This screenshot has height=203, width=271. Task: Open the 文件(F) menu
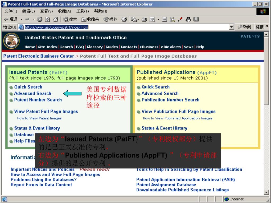click(11, 11)
